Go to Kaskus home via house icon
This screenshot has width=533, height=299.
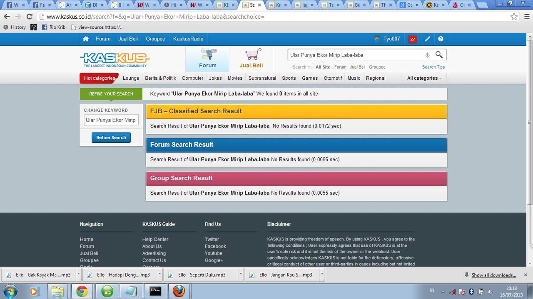(x=86, y=39)
